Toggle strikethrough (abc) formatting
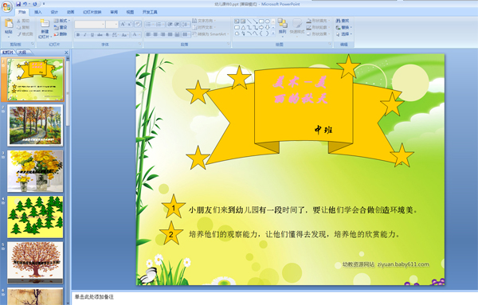 pyautogui.click(x=100, y=35)
